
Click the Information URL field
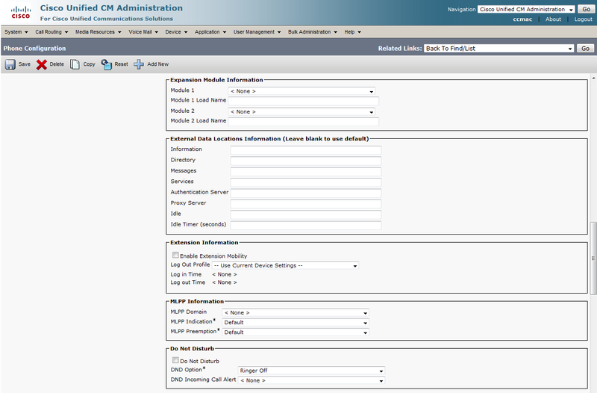(x=306, y=150)
